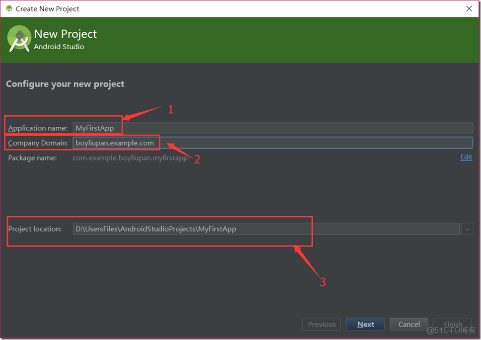481x340 pixels.
Task: Click the Android Studio logo in header
Action: pyautogui.click(x=19, y=39)
